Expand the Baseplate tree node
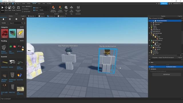This screenshot has width=183, height=103. click(x=151, y=24)
